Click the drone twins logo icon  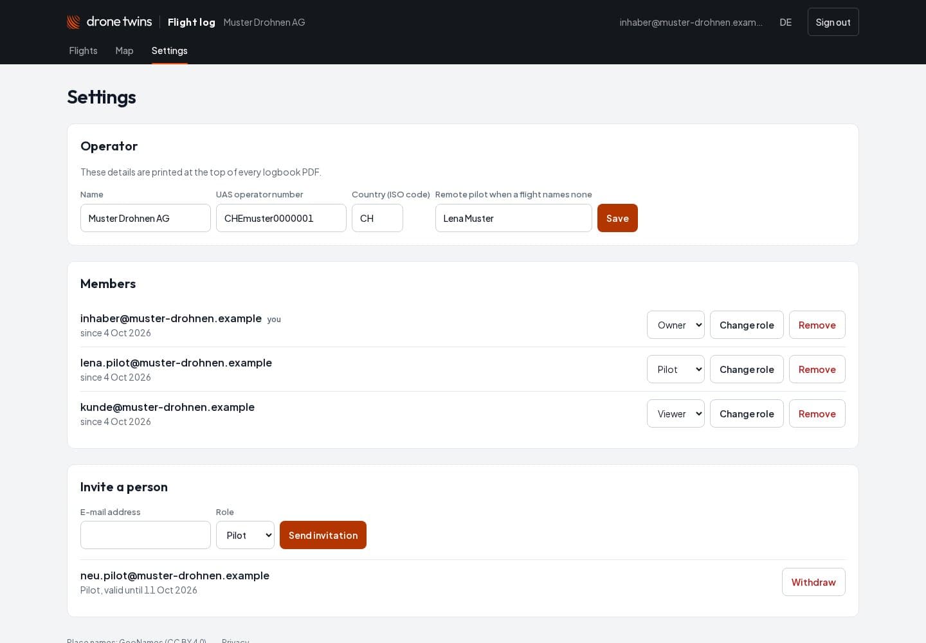[x=74, y=22]
